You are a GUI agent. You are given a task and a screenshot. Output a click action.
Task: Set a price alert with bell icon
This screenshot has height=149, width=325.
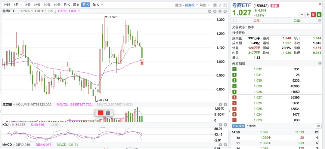308,14
